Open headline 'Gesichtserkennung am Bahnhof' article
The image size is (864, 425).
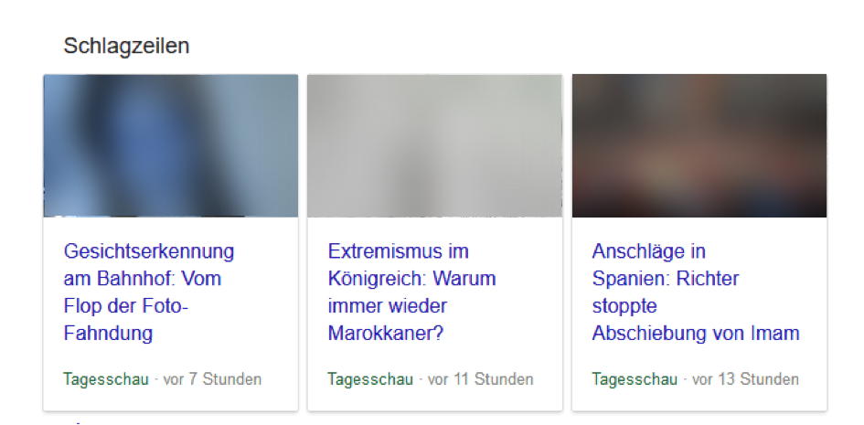pos(149,292)
